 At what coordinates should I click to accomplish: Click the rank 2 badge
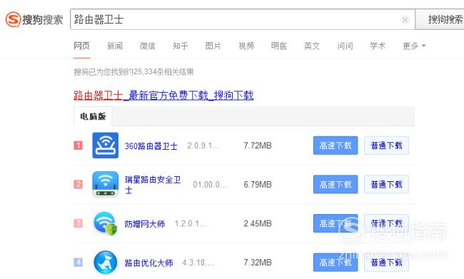[x=78, y=184]
